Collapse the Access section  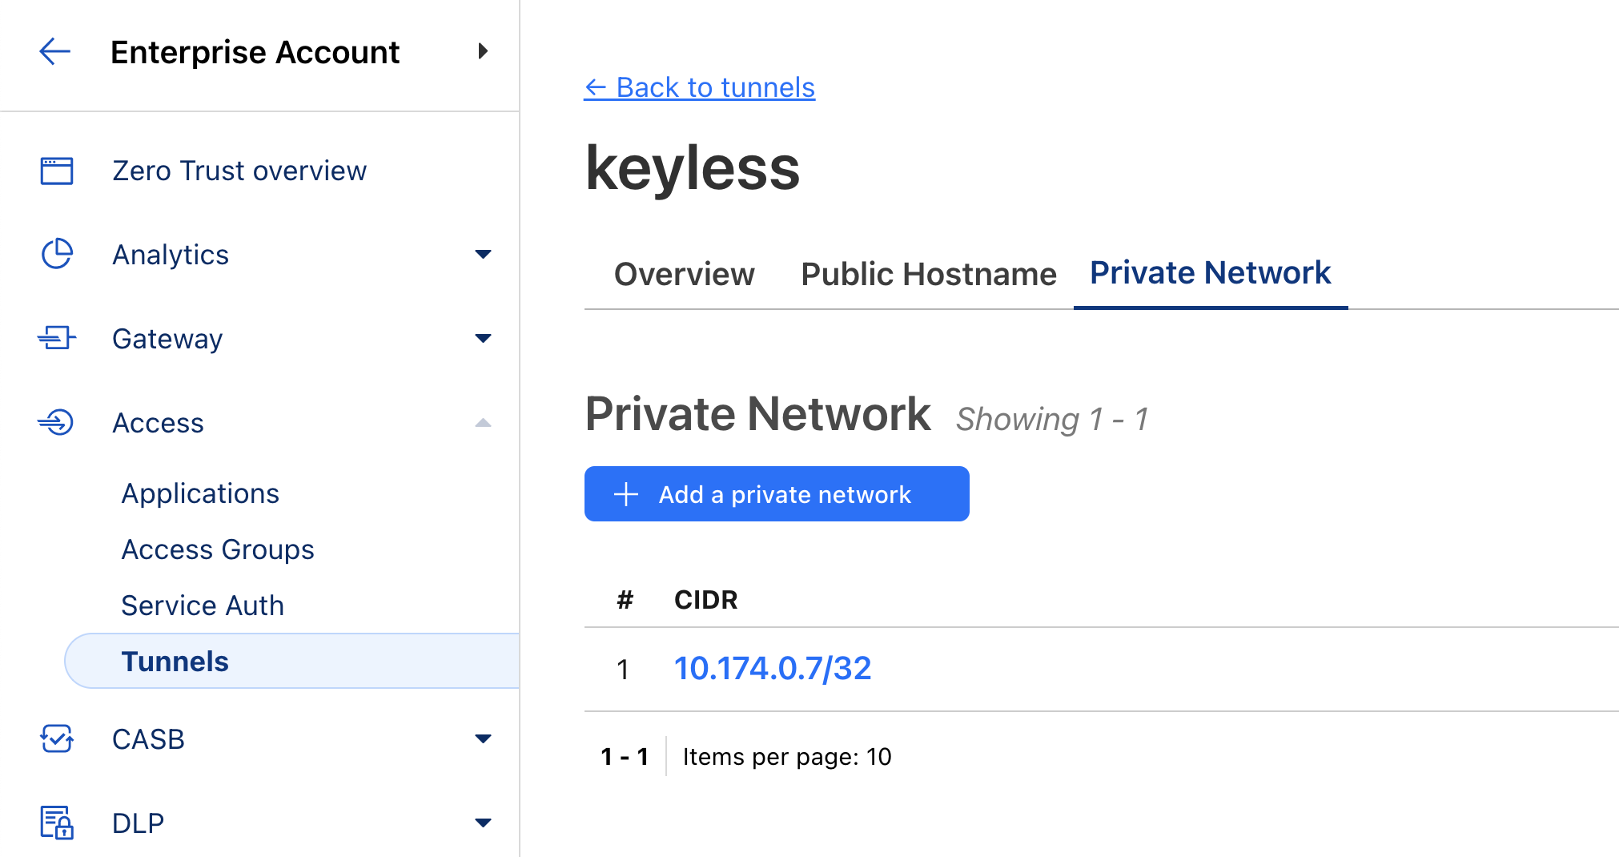(x=484, y=422)
